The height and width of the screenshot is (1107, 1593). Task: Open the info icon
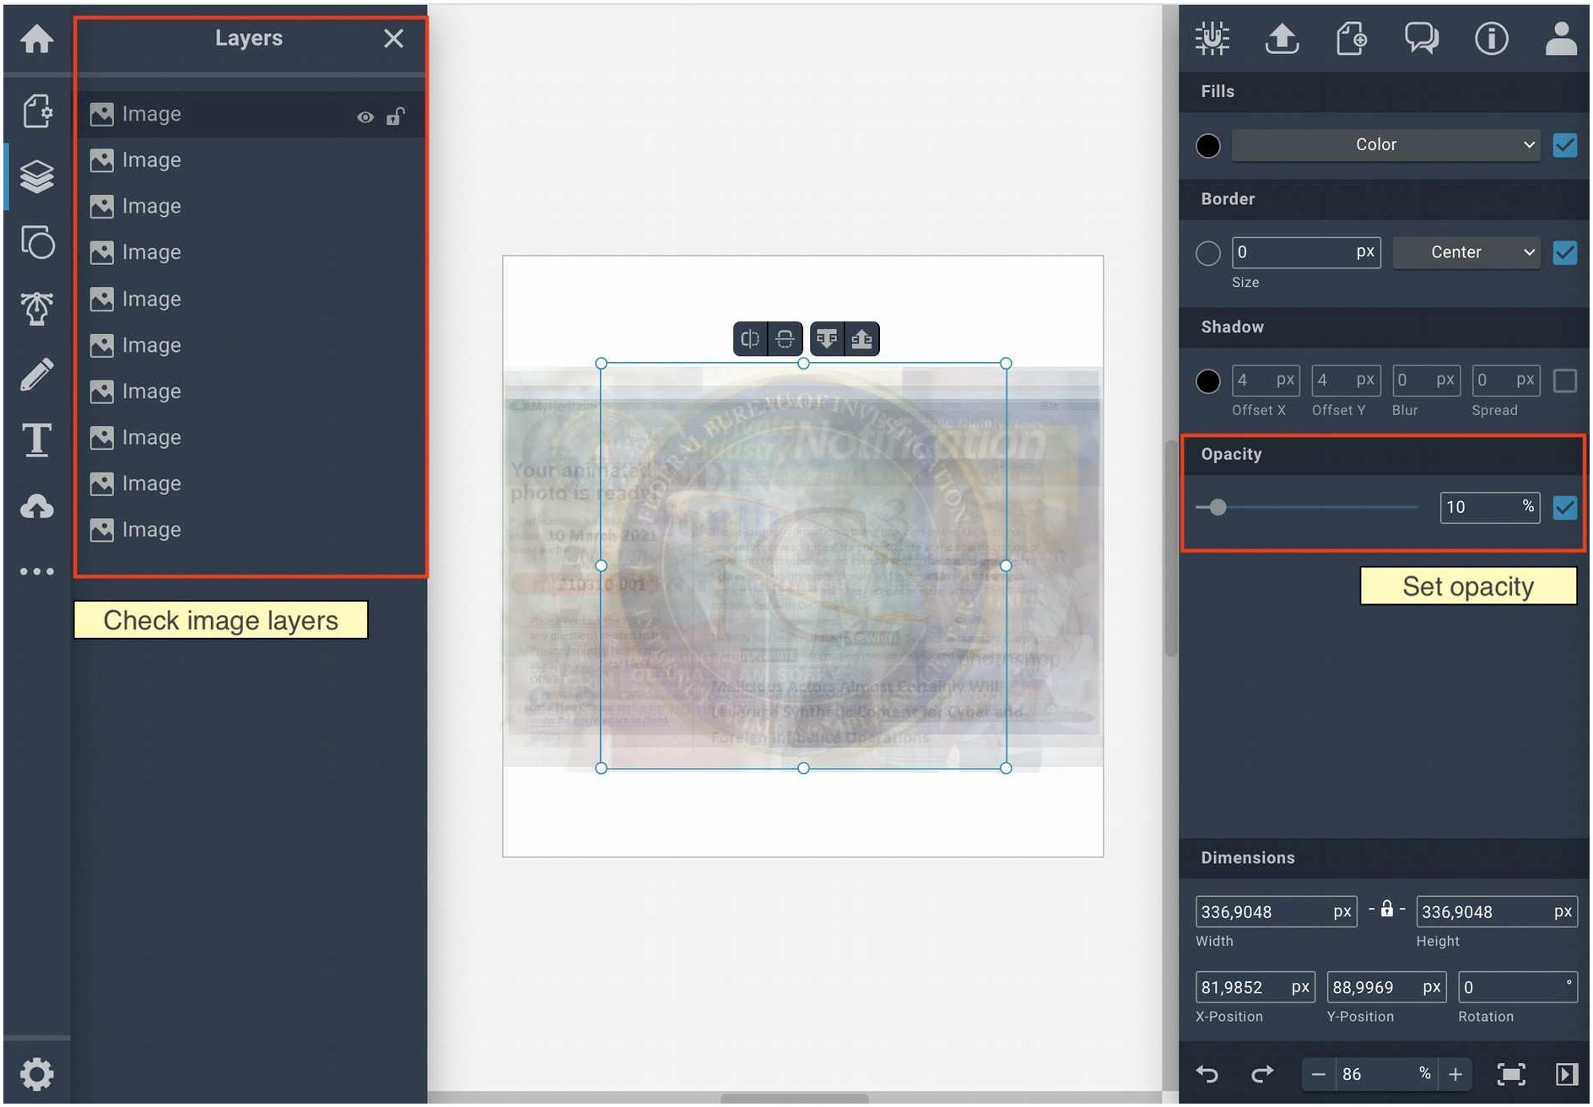coord(1491,39)
